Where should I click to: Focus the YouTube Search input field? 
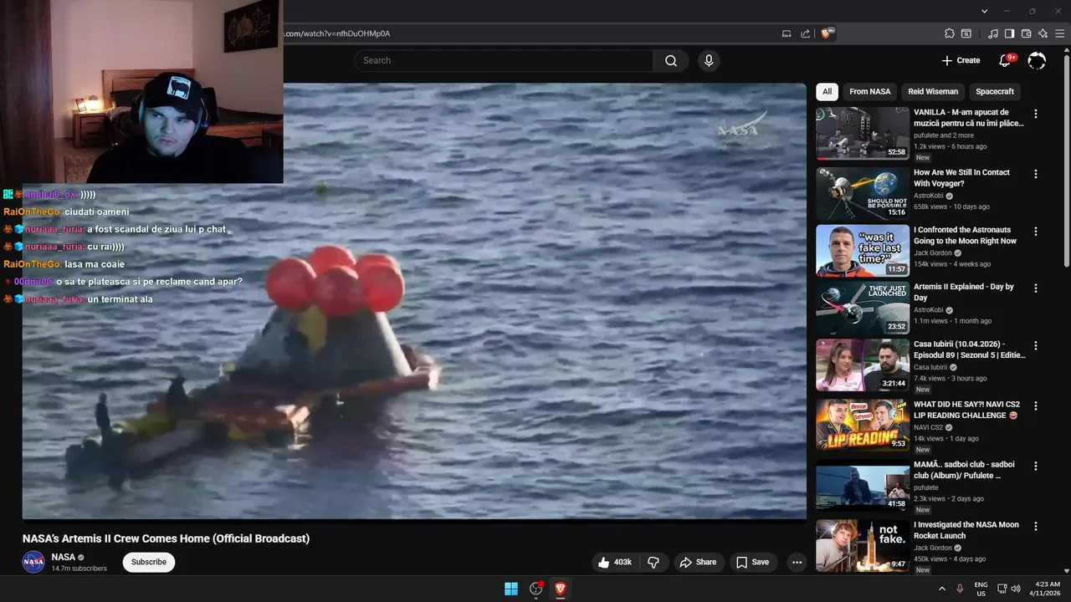[x=504, y=60]
